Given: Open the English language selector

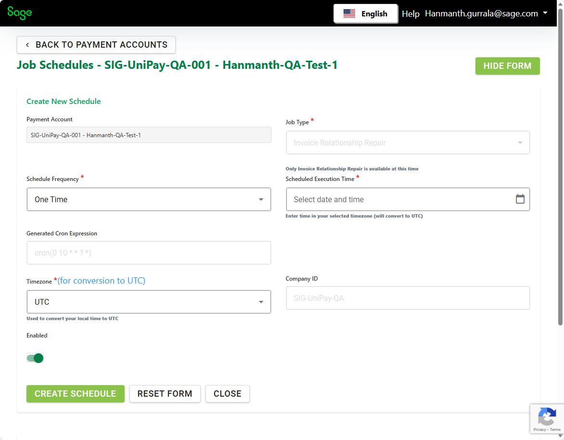Looking at the screenshot, I should click(x=365, y=13).
